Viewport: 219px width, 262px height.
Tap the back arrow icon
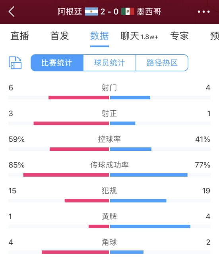tap(12, 12)
